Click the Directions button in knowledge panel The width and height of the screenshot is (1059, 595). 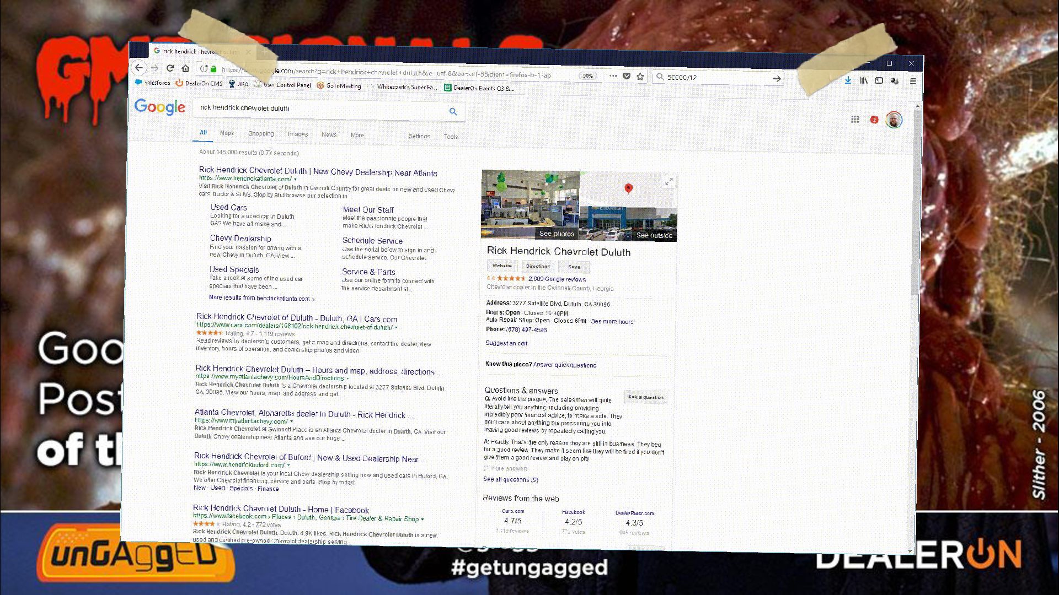pos(538,266)
